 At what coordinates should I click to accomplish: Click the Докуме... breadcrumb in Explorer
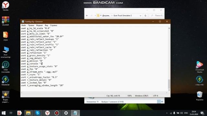[x=106, y=15]
